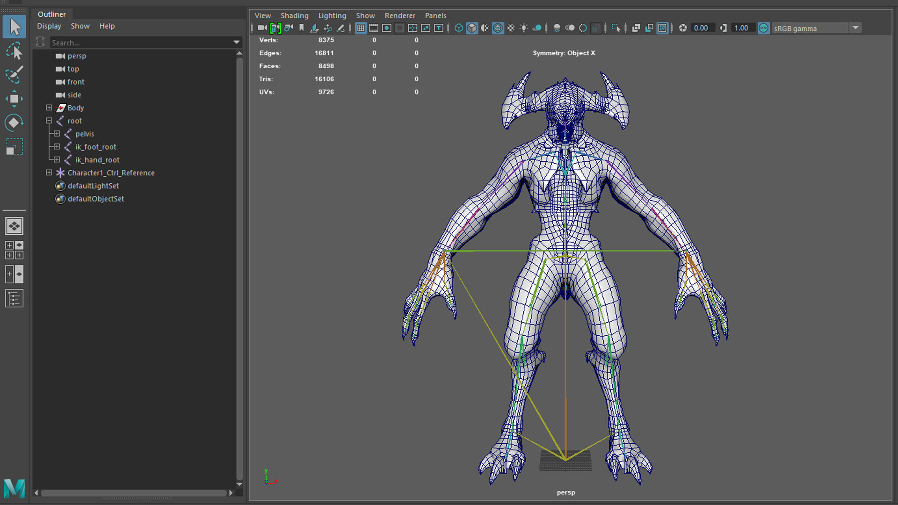The height and width of the screenshot is (505, 898).
Task: Toggle Use All Lights icon
Action: (x=524, y=28)
